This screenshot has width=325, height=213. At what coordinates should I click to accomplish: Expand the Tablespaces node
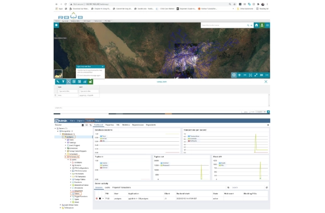60,208
